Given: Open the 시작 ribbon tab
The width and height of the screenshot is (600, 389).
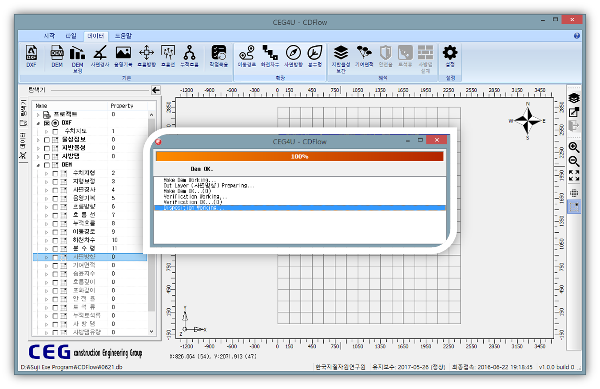Looking at the screenshot, I should coord(49,36).
